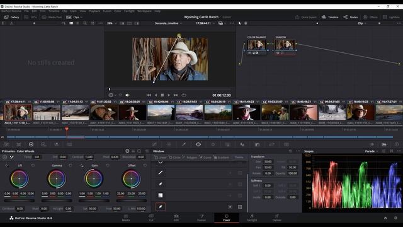The height and width of the screenshot is (227, 403).
Task: Open the Workspace menu
Action: click(144, 11)
